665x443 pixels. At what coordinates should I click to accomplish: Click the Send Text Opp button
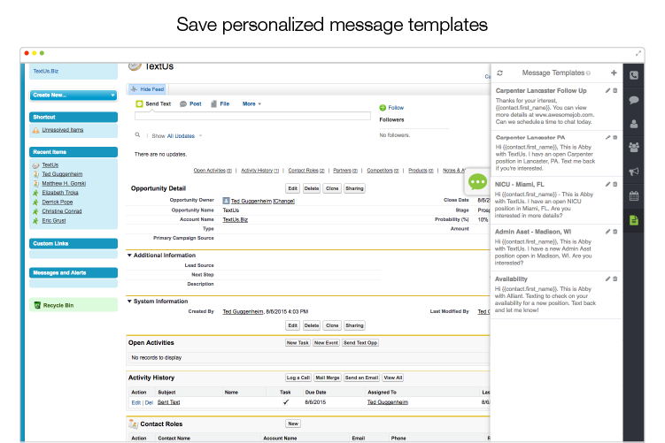click(x=360, y=342)
